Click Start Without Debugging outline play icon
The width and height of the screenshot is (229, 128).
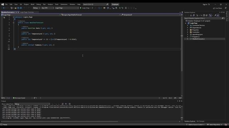coord(92,8)
